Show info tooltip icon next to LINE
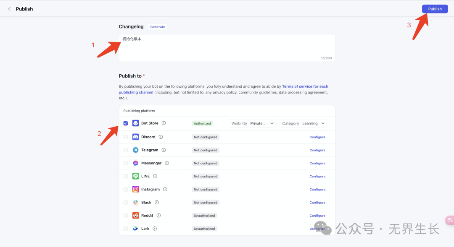 click(x=155, y=176)
